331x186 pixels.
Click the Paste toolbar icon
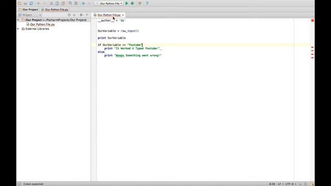click(63, 4)
